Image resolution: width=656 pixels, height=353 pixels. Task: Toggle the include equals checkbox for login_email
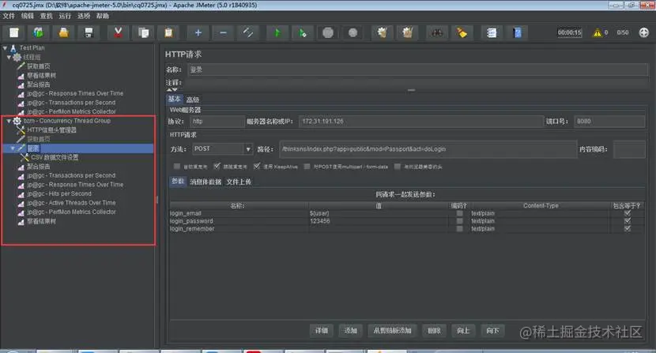(627, 213)
